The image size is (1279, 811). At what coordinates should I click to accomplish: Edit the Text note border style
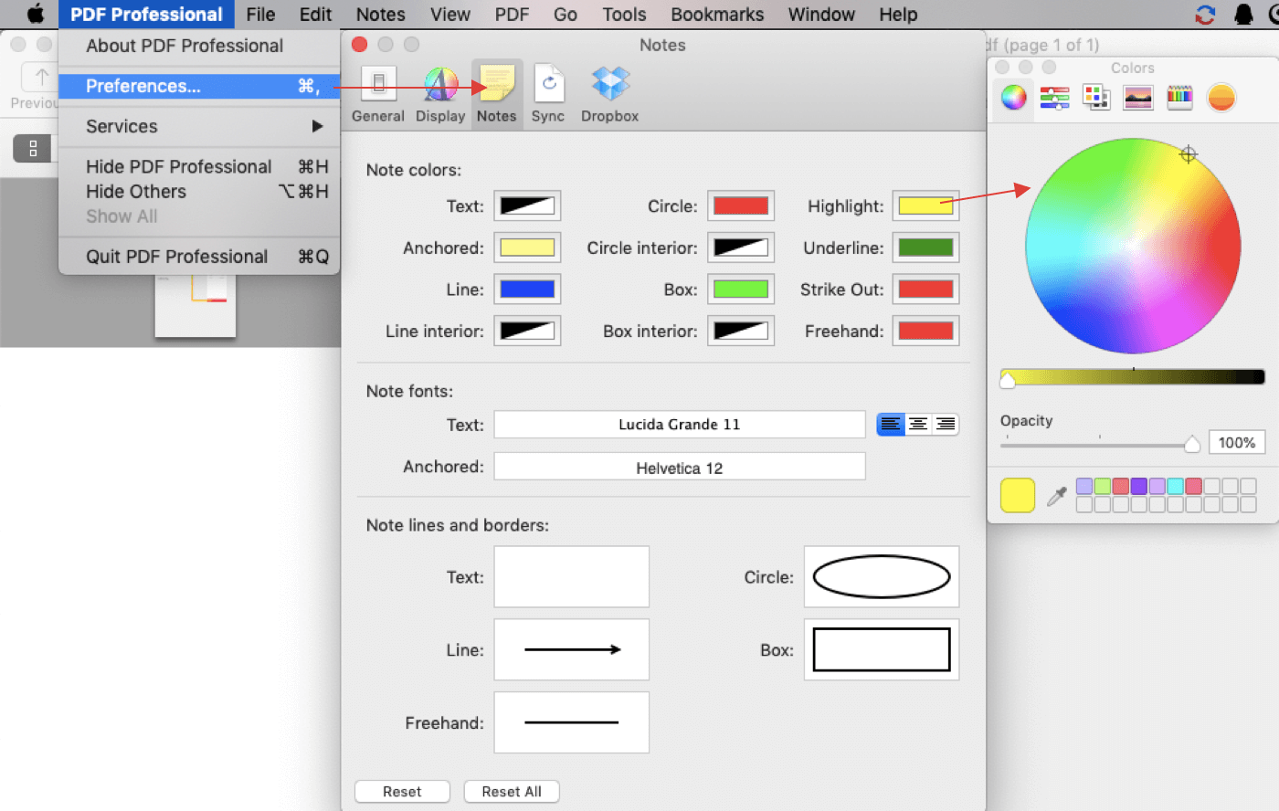click(572, 576)
